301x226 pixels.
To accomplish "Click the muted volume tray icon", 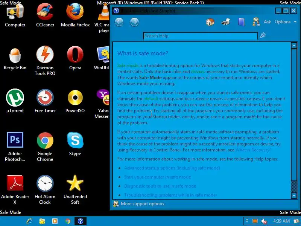I will [x=264, y=221].
